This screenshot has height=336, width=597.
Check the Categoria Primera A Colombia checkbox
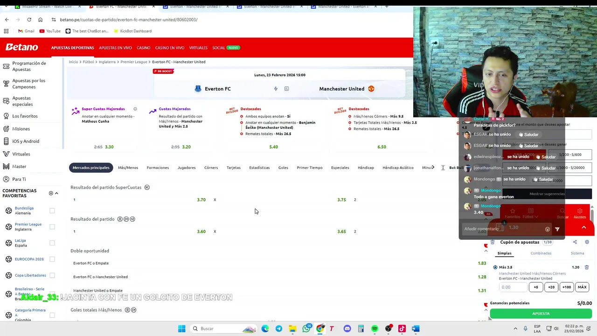pyautogui.click(x=52, y=315)
